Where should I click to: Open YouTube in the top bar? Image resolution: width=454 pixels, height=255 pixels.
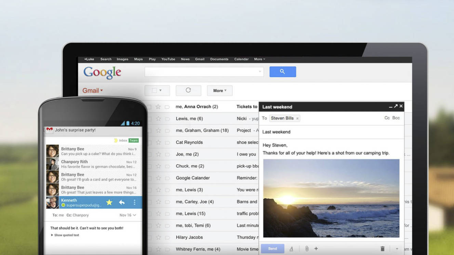click(x=168, y=59)
